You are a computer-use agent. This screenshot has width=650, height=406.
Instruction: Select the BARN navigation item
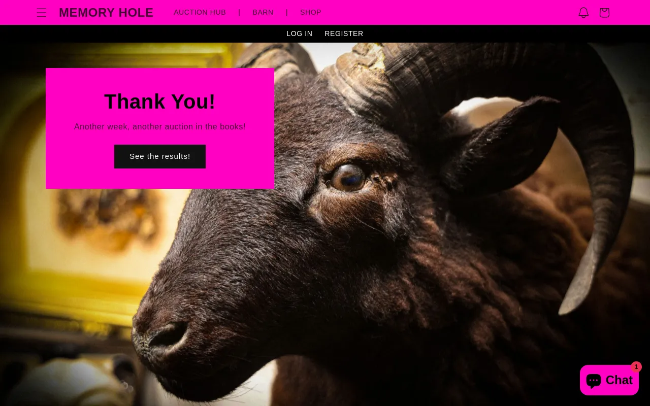click(x=263, y=12)
